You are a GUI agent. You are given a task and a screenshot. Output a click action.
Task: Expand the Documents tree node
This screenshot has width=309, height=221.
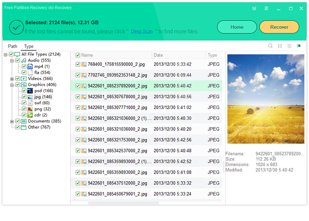pos(12,121)
